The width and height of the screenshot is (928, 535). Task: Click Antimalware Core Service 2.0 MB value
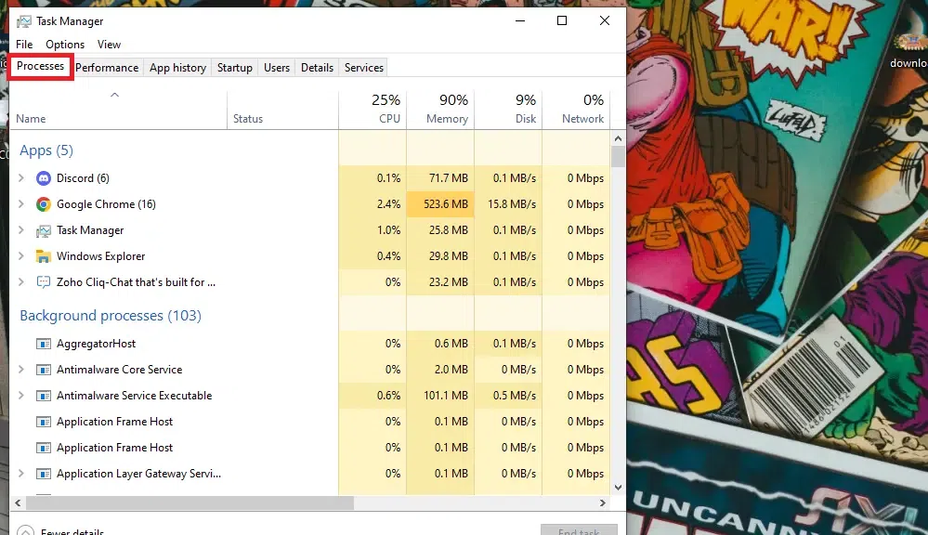pos(451,370)
